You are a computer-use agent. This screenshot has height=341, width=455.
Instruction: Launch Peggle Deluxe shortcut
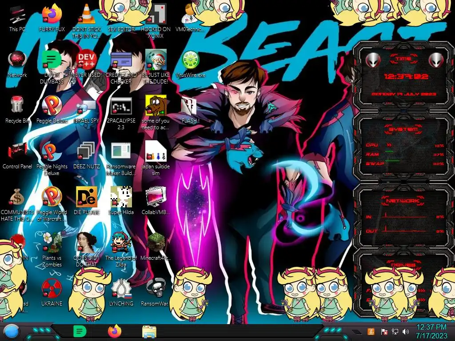[x=52, y=106]
